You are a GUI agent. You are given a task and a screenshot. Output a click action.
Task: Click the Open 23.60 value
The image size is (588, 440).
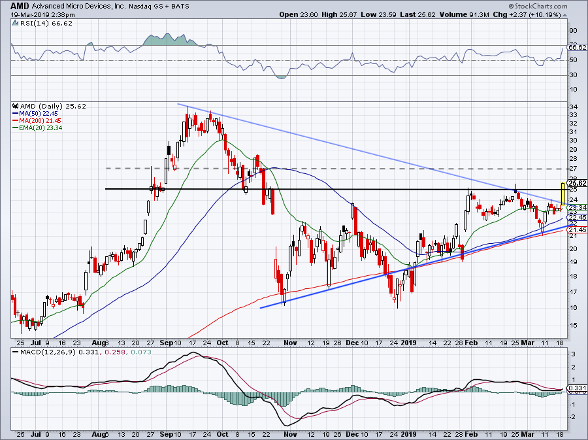[x=299, y=14]
